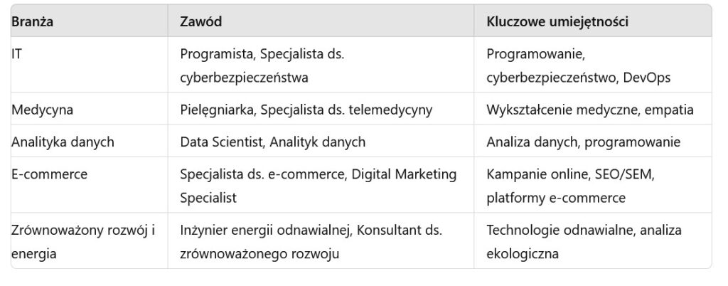The height and width of the screenshot is (286, 728).
Task: Select the skills cell mentioning DevOps
Action: tap(579, 65)
